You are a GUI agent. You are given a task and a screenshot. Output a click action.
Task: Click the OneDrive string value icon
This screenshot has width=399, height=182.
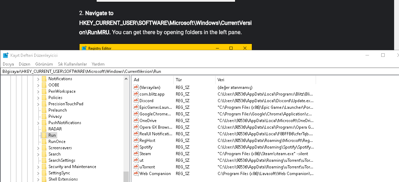point(136,120)
